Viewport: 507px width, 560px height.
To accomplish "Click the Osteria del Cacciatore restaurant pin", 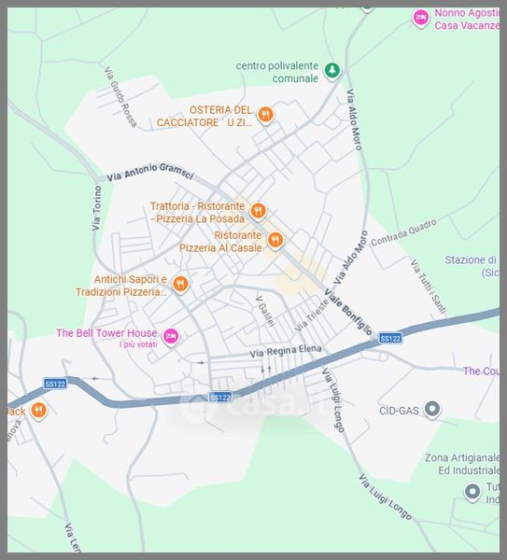I will point(265,115).
